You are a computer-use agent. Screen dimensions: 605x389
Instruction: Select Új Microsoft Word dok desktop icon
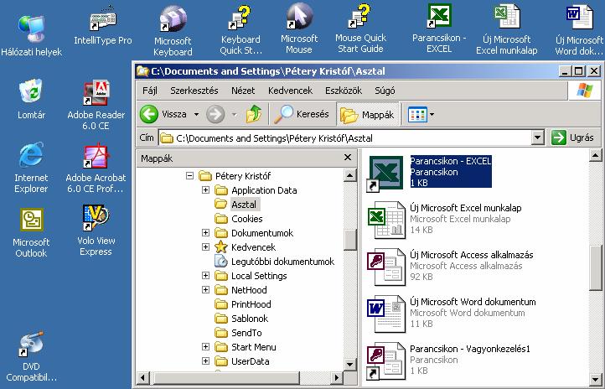click(x=579, y=30)
